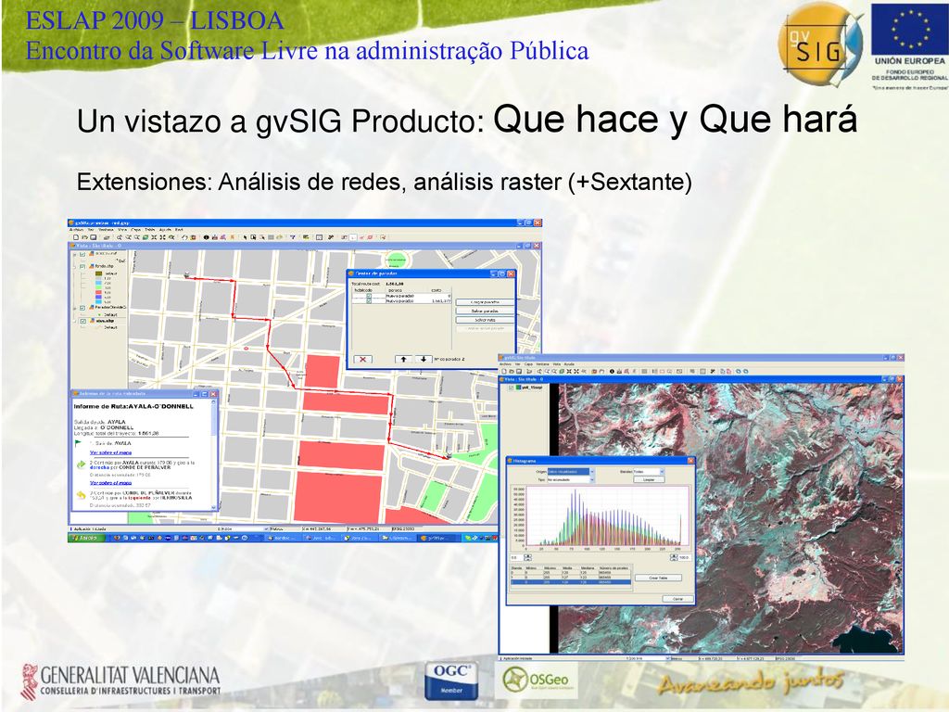Click the Windows Inicio start button

click(87, 538)
